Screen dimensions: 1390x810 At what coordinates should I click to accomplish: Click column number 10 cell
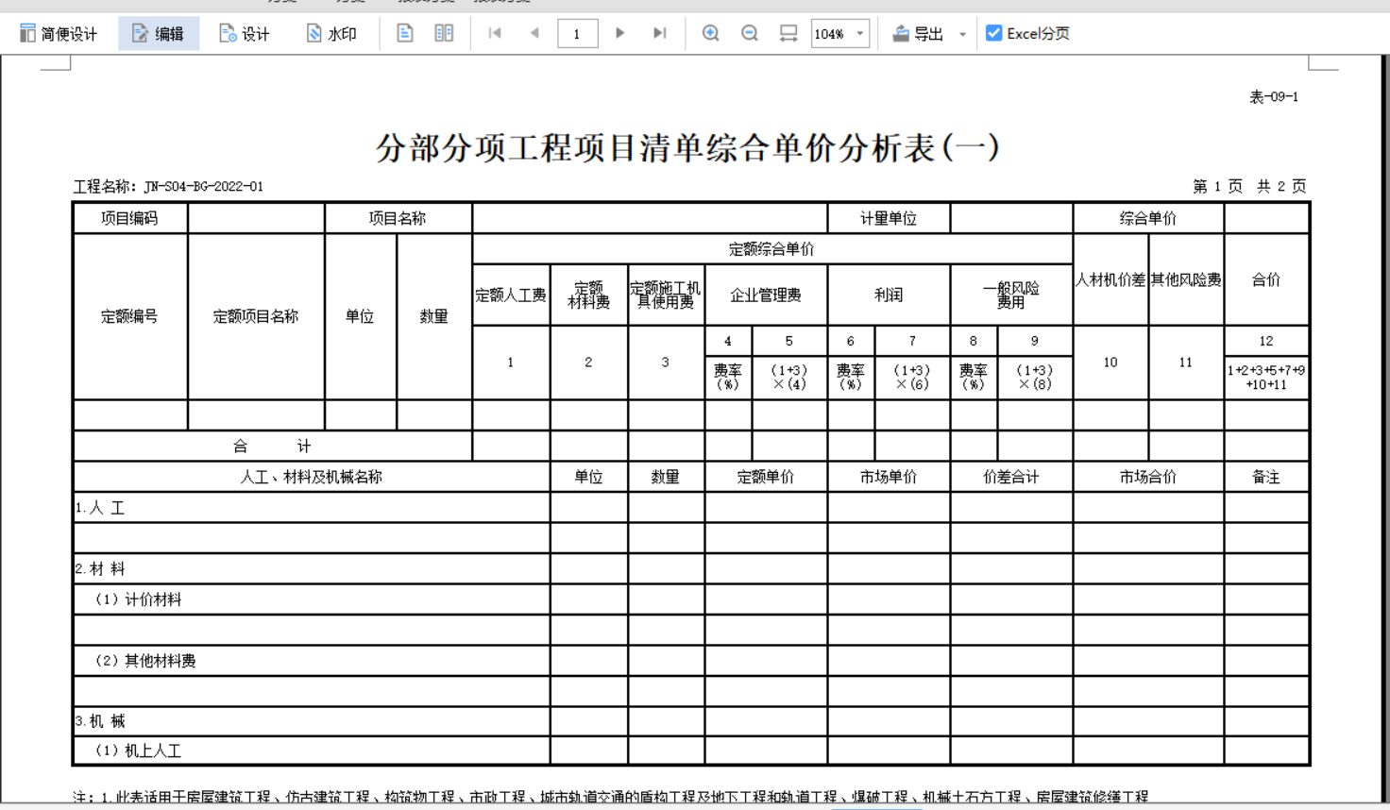(1110, 363)
